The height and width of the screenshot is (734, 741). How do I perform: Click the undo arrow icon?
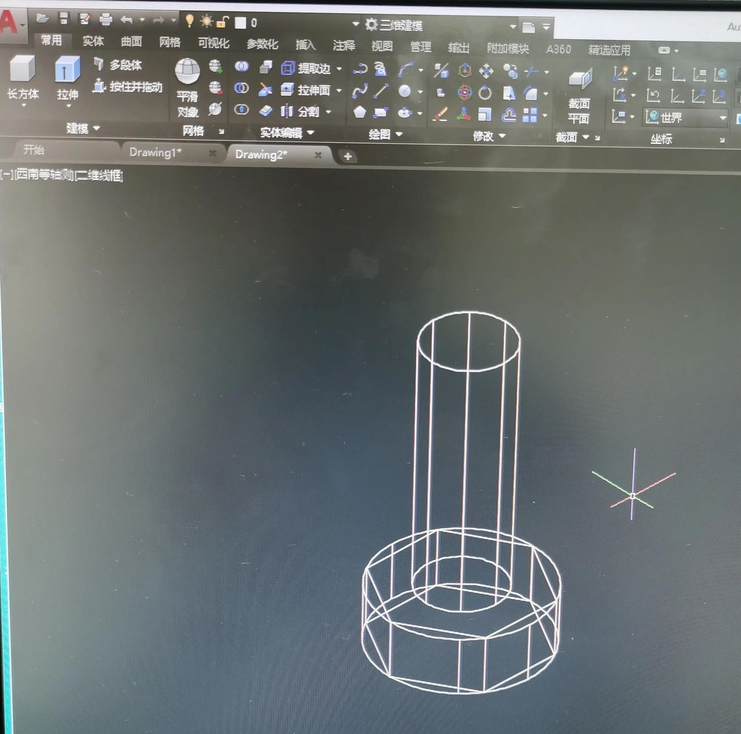(126, 20)
